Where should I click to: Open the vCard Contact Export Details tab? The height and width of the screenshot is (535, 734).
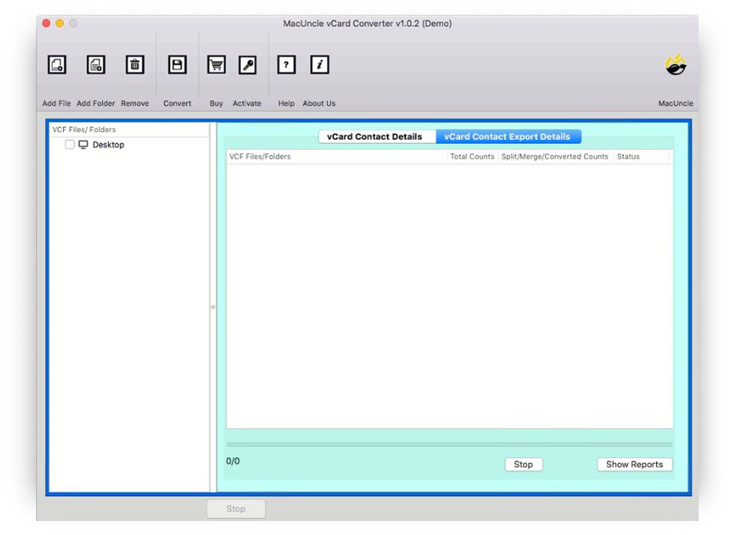click(508, 136)
